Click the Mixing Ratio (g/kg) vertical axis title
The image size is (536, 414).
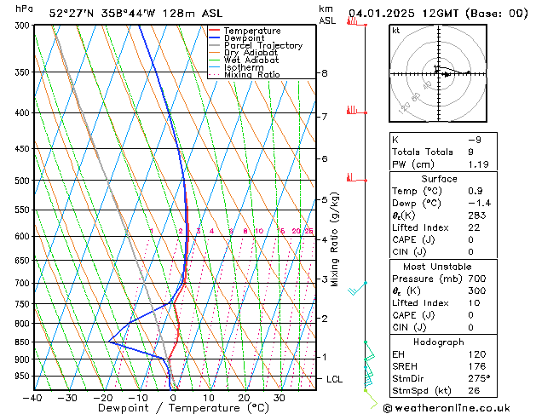(334, 239)
